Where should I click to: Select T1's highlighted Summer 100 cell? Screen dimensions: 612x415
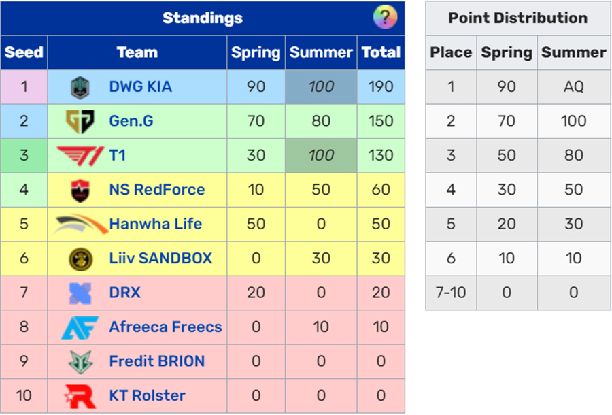[321, 155]
